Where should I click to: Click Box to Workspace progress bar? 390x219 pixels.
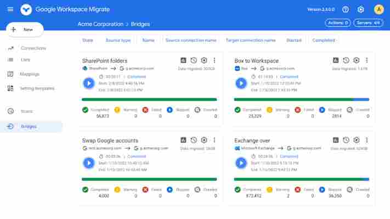click(302, 99)
